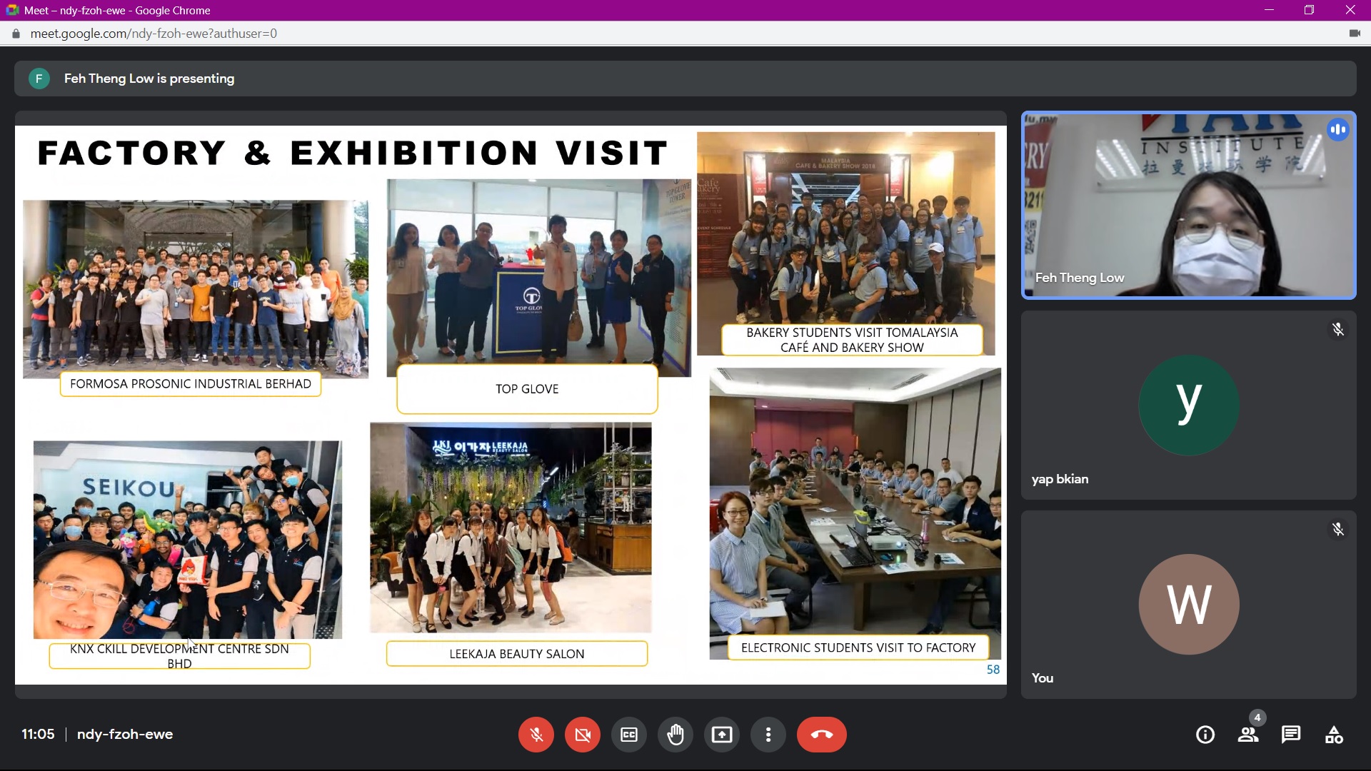This screenshot has width=1371, height=771.
Task: Open the chat messages panel
Action: [1291, 735]
